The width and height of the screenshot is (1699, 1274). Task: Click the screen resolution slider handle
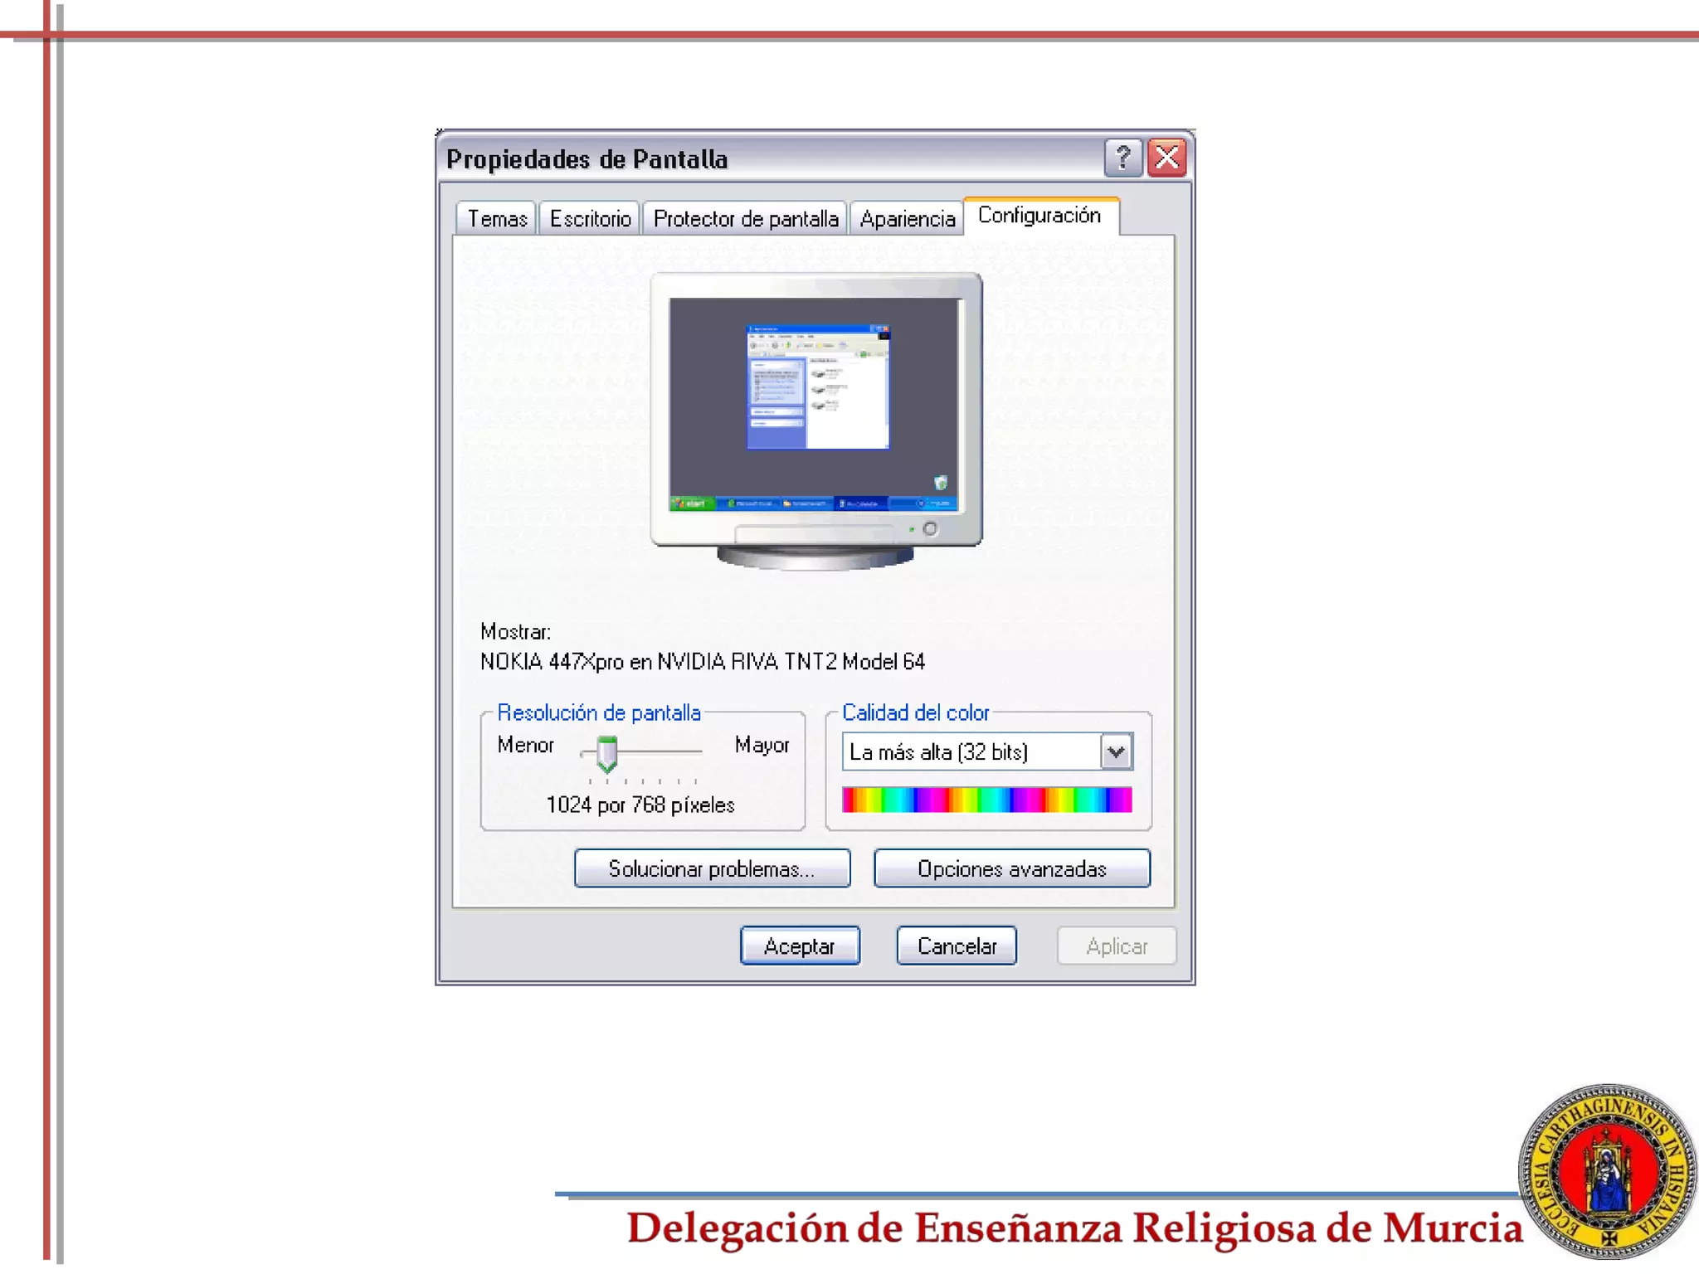(x=607, y=753)
